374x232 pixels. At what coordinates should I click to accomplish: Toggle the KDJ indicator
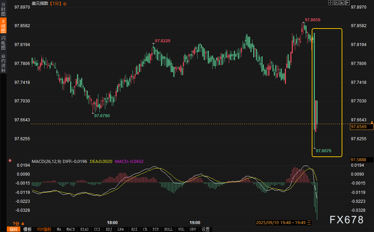[x=109, y=229]
